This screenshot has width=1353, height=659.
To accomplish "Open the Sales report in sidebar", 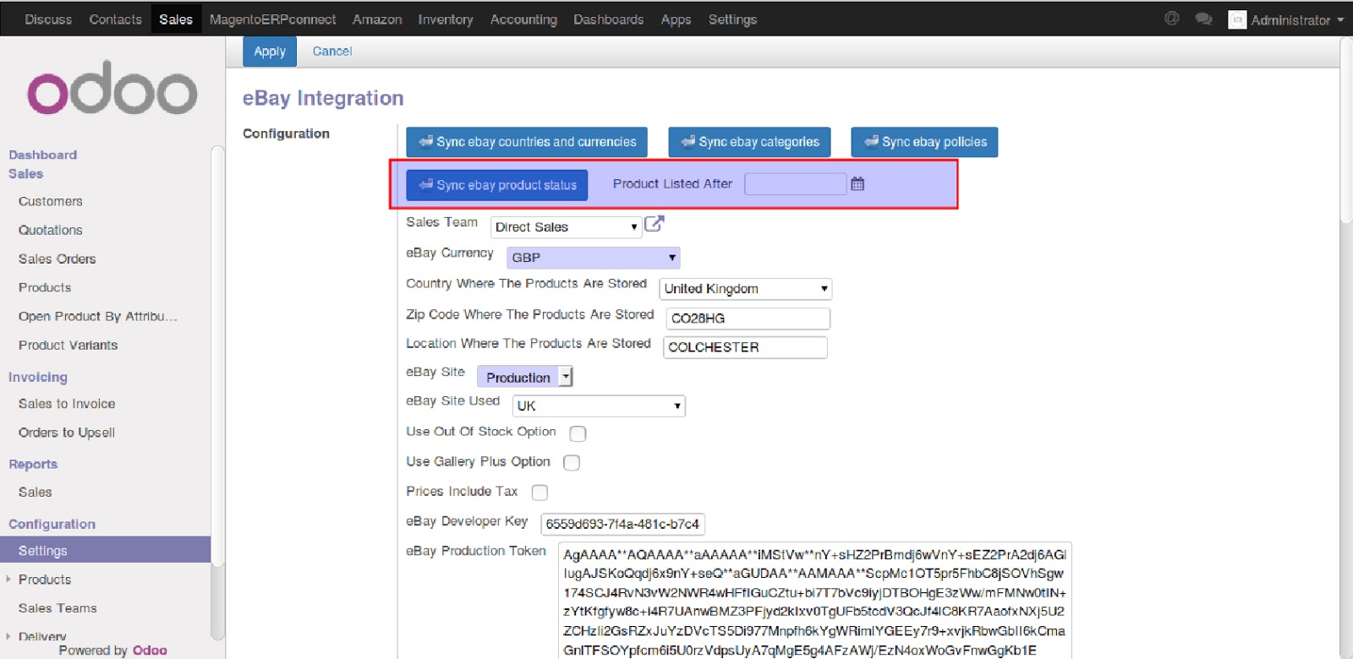I will point(36,493).
